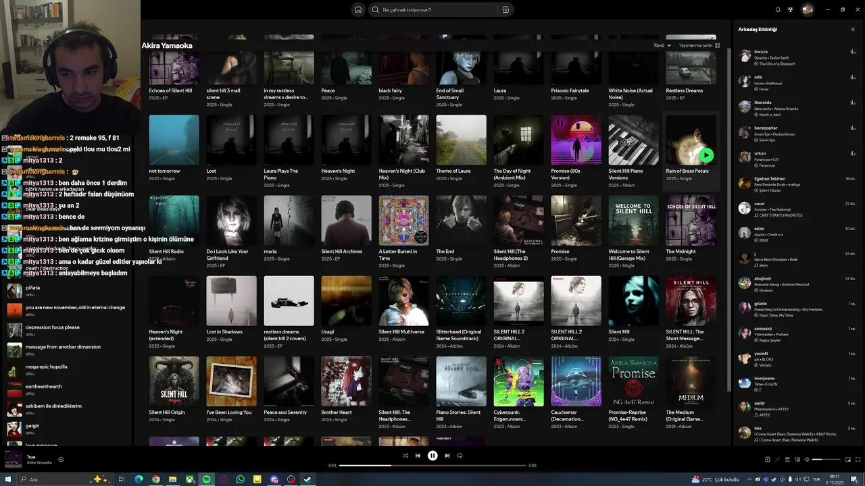Adjust the volume slider

point(826,460)
